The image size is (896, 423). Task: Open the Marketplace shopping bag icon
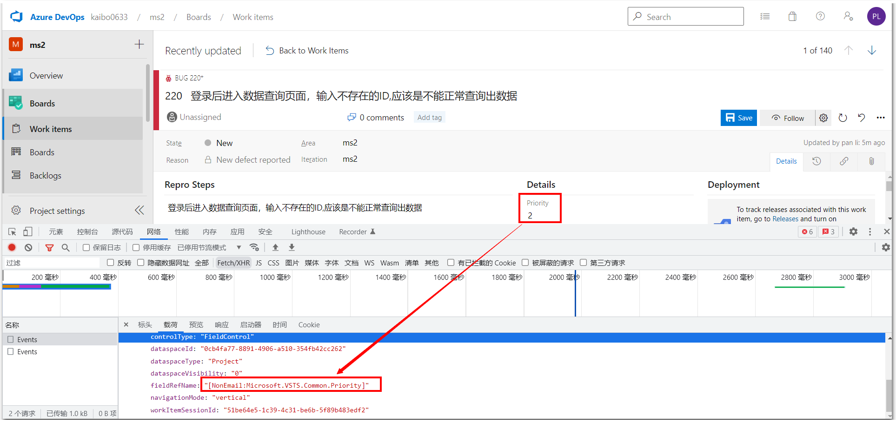[792, 16]
